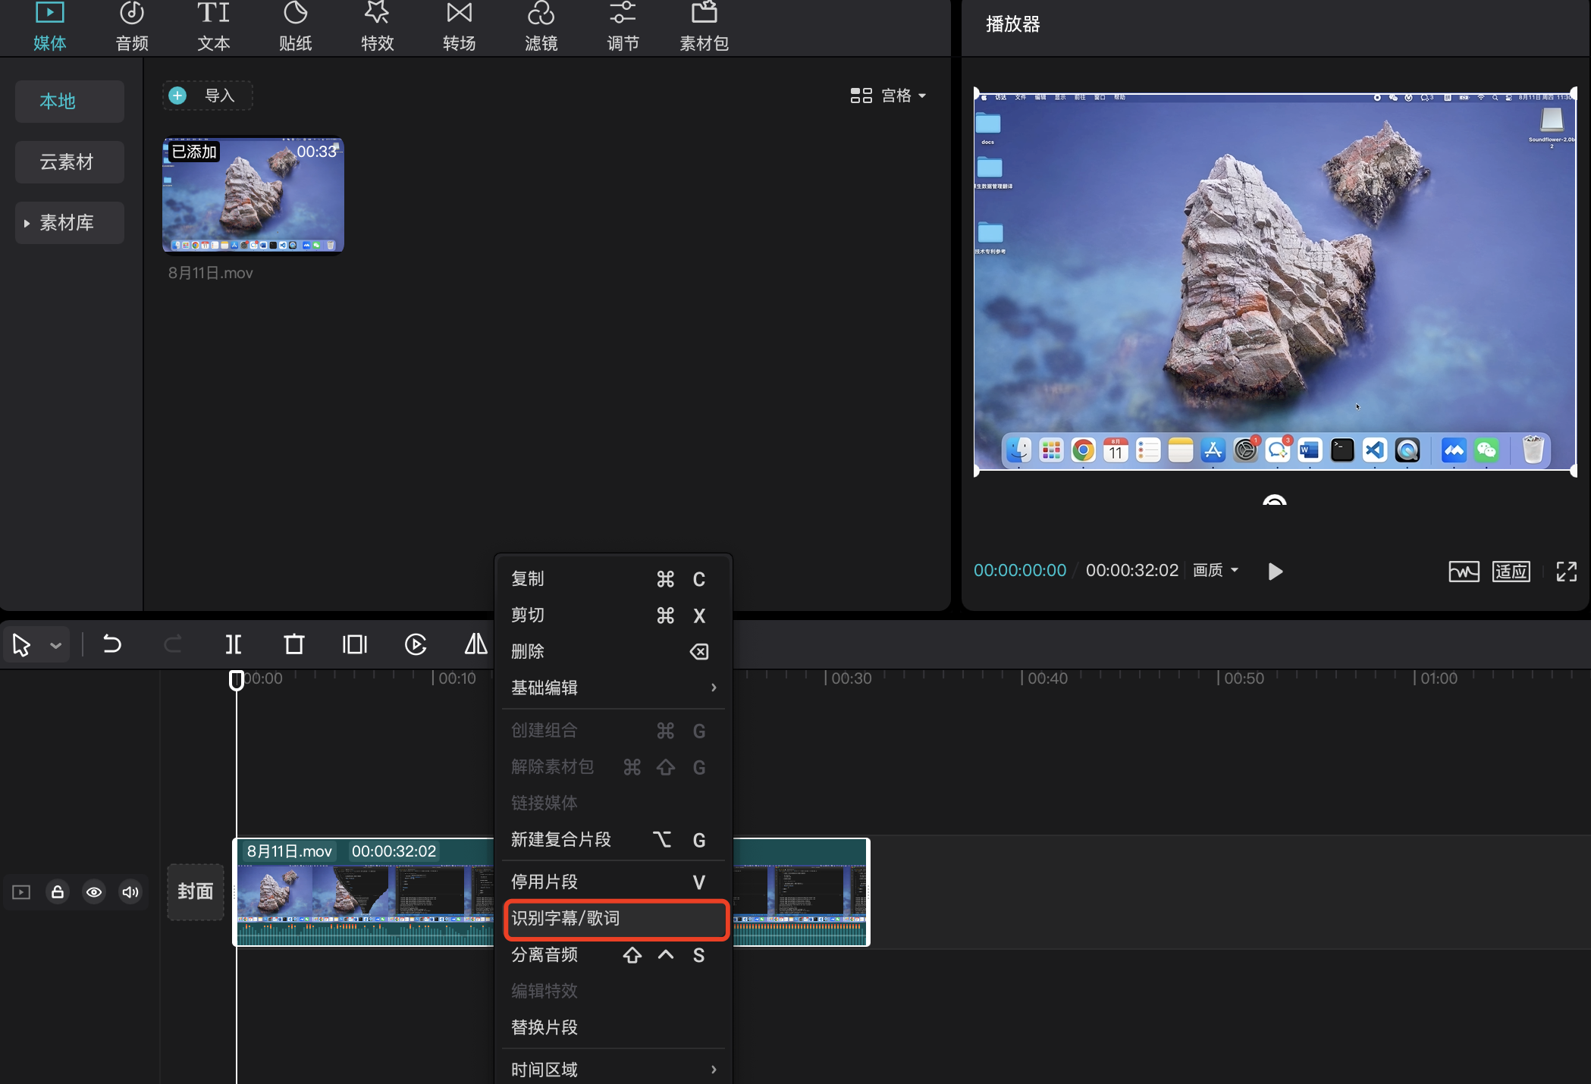Screen dimensions: 1591x1084
Task: Open the 画质 quality dropdown
Action: (1215, 570)
